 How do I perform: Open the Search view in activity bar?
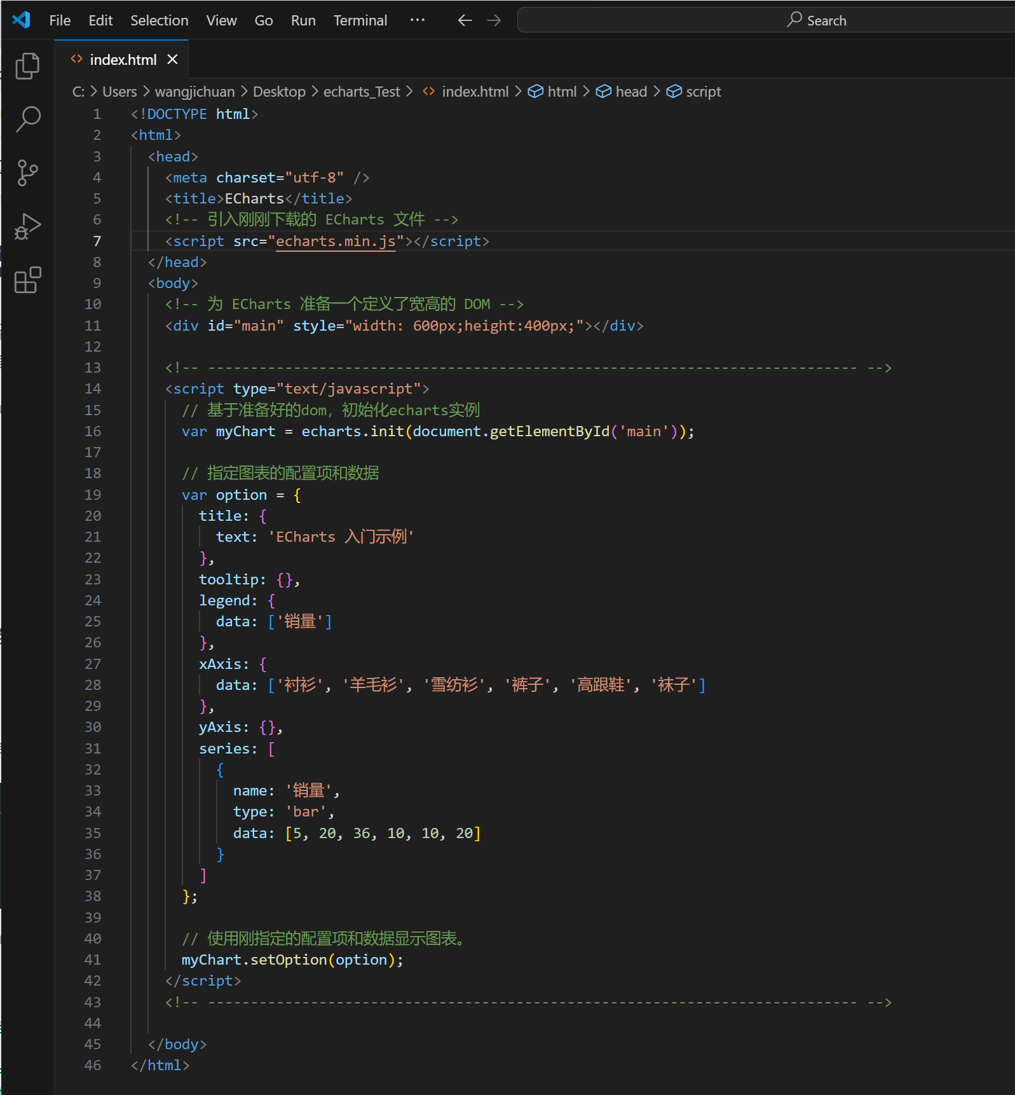27,120
